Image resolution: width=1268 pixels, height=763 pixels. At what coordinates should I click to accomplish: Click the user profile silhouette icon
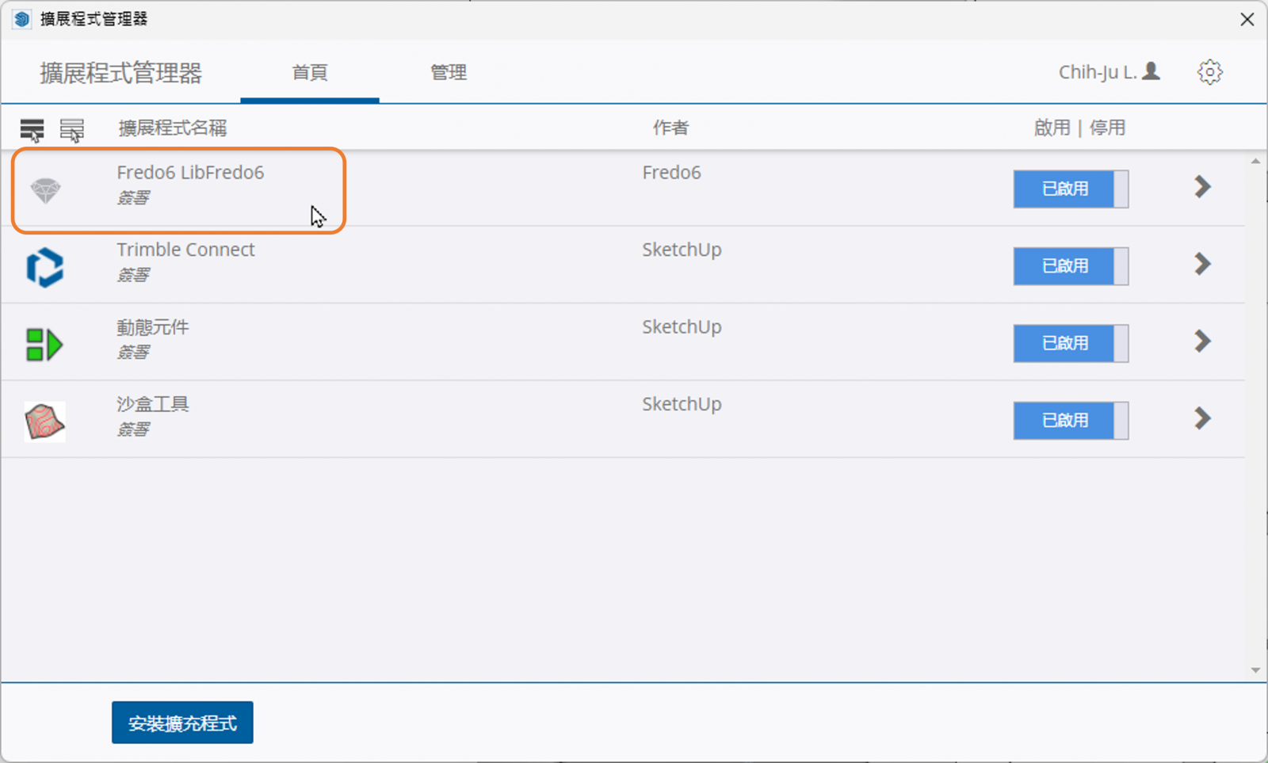[x=1152, y=71]
